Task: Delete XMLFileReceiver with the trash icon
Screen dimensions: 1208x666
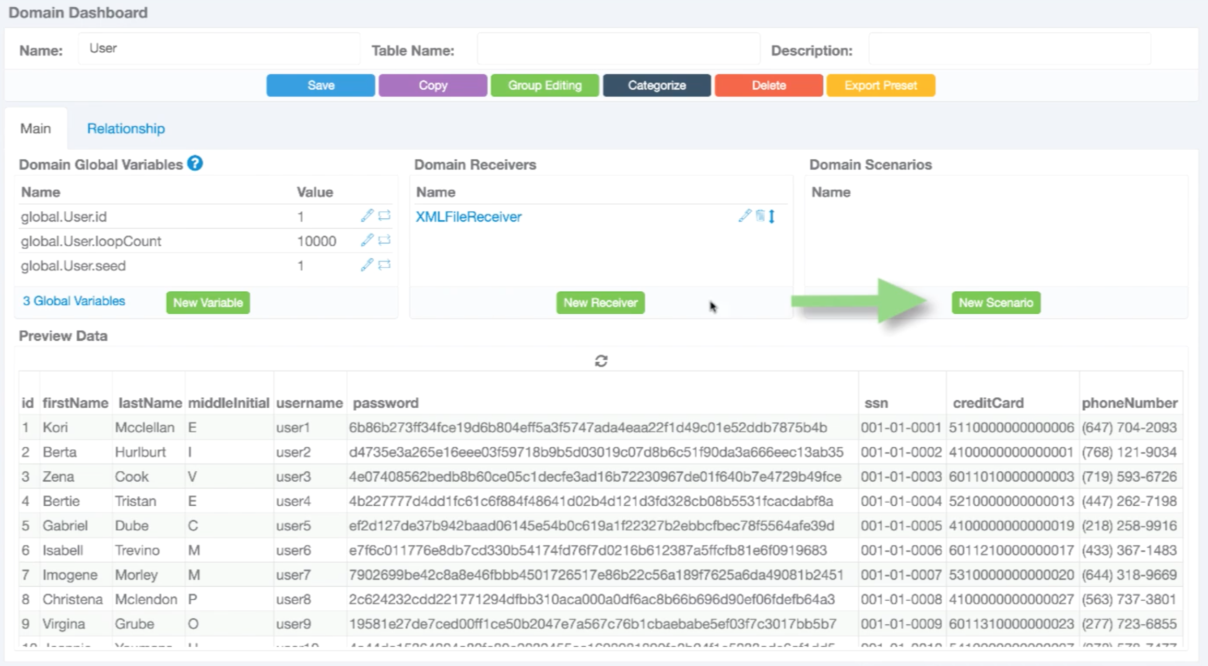Action: click(x=760, y=216)
